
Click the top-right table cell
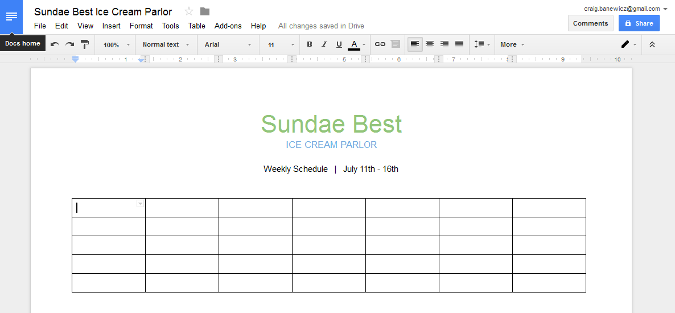click(549, 208)
